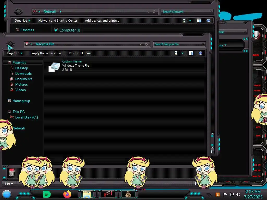Open Downloads in the sidebar
Viewport: 267px width, 200px height.
pyautogui.click(x=23, y=73)
